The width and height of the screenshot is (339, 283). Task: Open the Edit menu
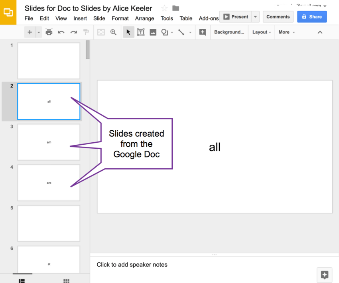(x=44, y=18)
